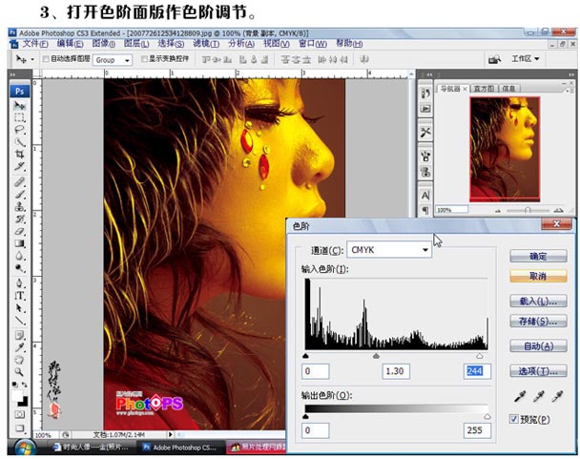Image resolution: width=580 pixels, height=459 pixels.
Task: Open the 编辑(E) menu
Action: coord(70,44)
